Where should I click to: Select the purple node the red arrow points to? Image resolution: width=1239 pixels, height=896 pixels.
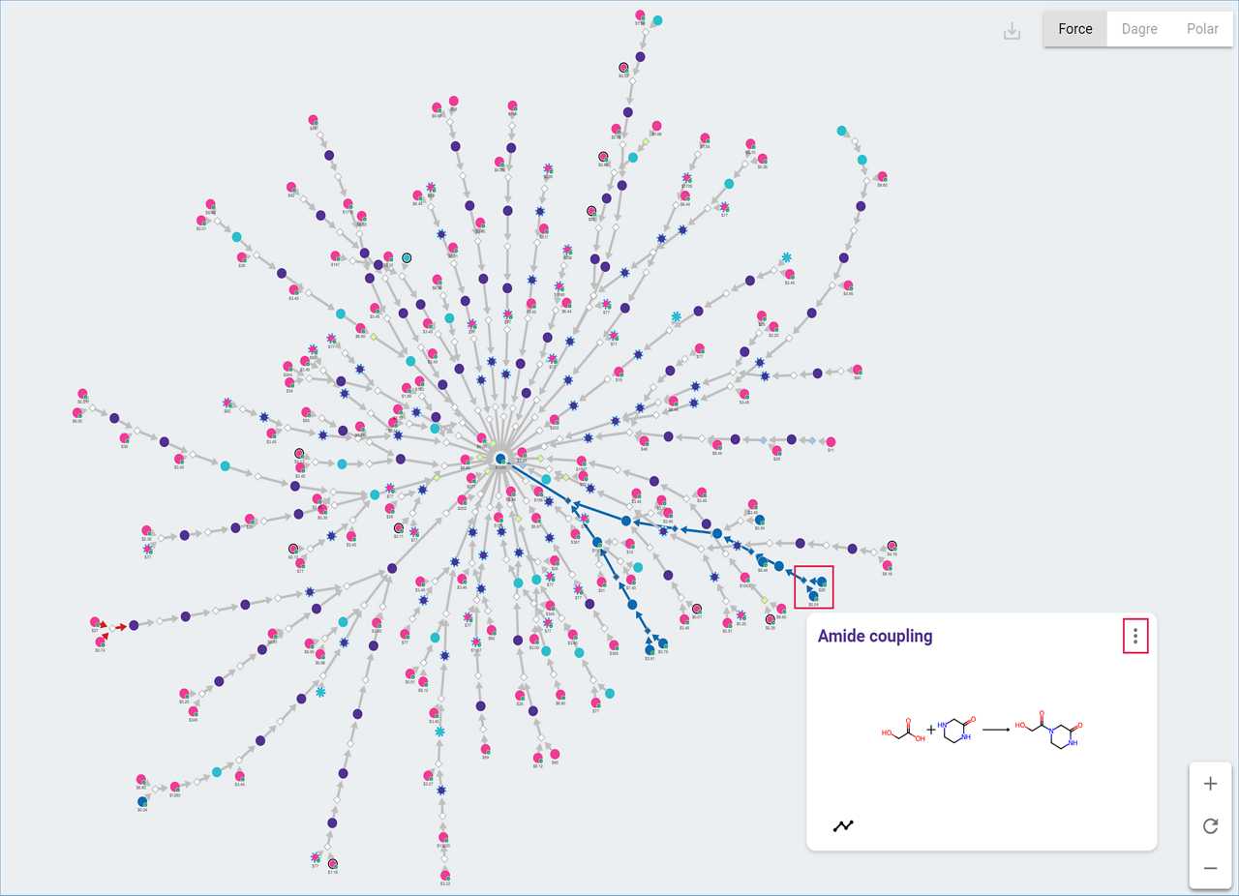tap(134, 626)
